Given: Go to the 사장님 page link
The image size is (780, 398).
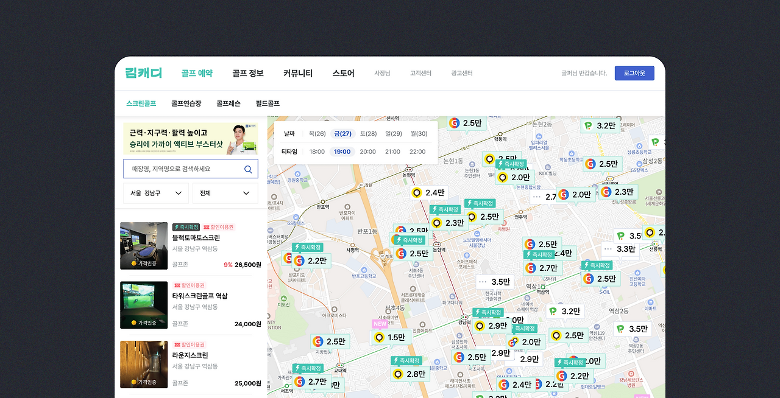Looking at the screenshot, I should (x=382, y=73).
